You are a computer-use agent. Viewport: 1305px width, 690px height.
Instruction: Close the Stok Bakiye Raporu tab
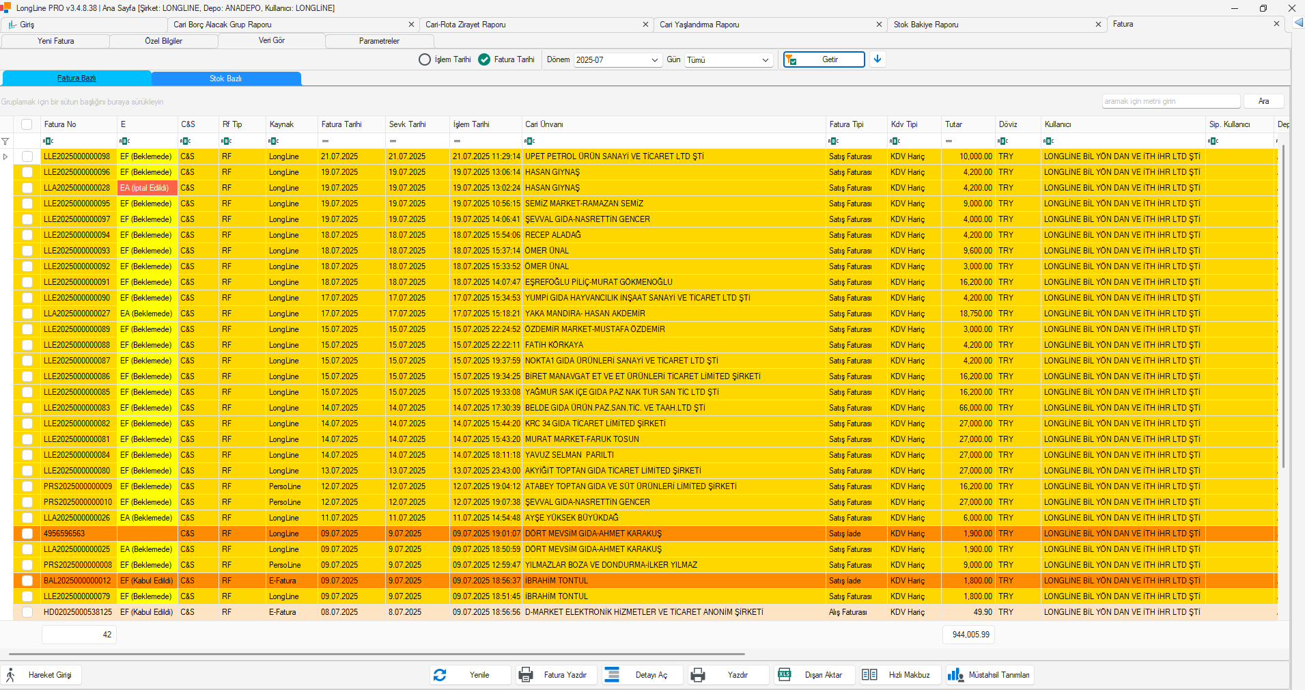pos(1098,25)
